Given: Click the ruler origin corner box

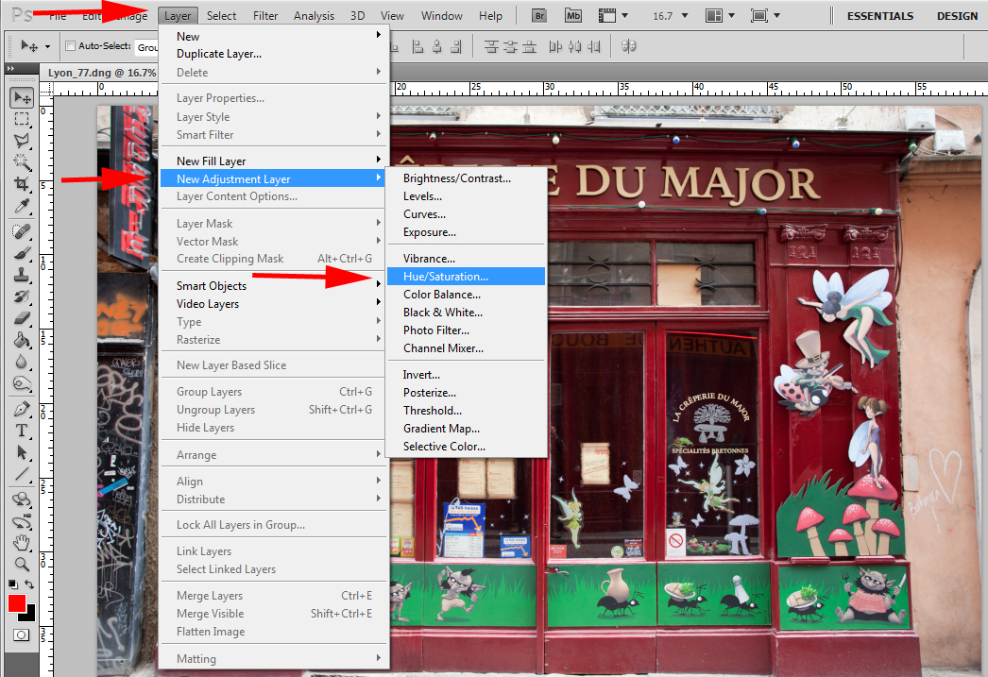Looking at the screenshot, I should pyautogui.click(x=46, y=90).
